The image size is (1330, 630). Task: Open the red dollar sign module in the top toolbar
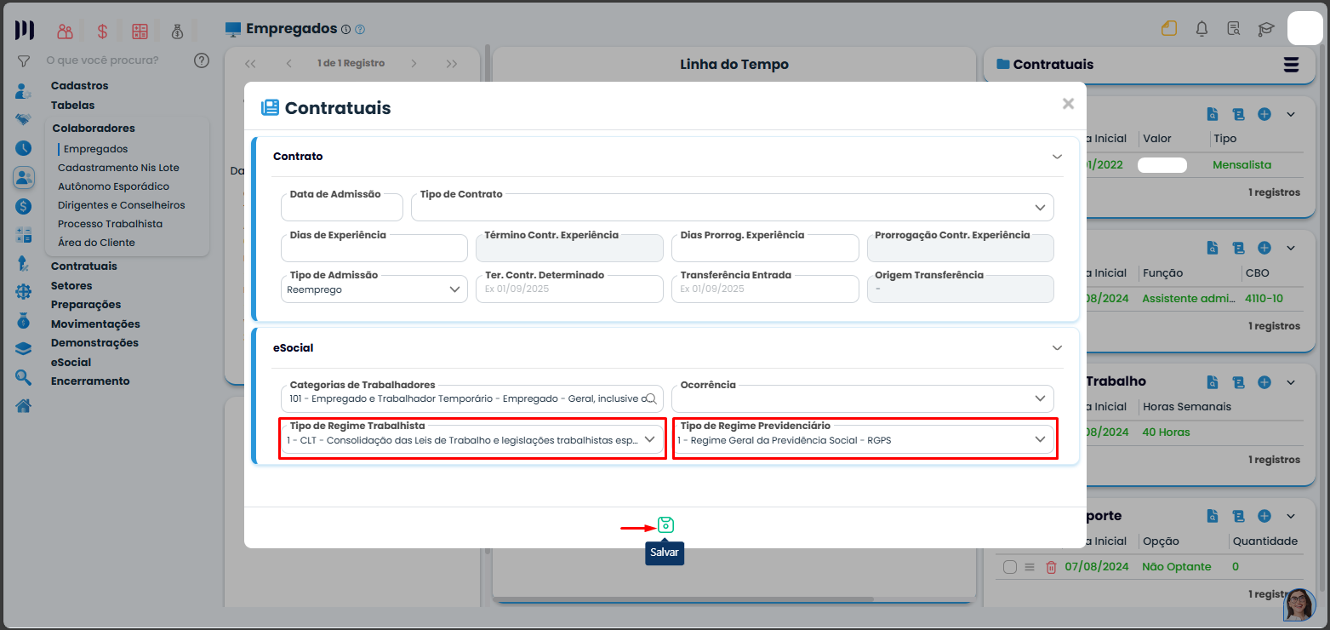[x=102, y=31]
